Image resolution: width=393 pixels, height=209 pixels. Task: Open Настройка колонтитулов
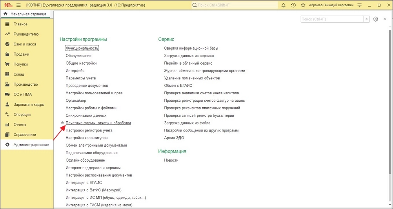[86, 138]
